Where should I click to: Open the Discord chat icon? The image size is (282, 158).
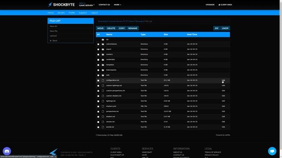coord(7,151)
